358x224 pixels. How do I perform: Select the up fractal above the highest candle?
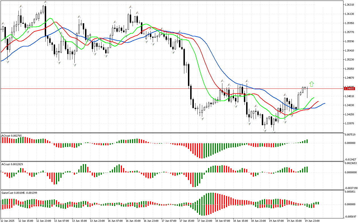pyautogui.click(x=45, y=2)
